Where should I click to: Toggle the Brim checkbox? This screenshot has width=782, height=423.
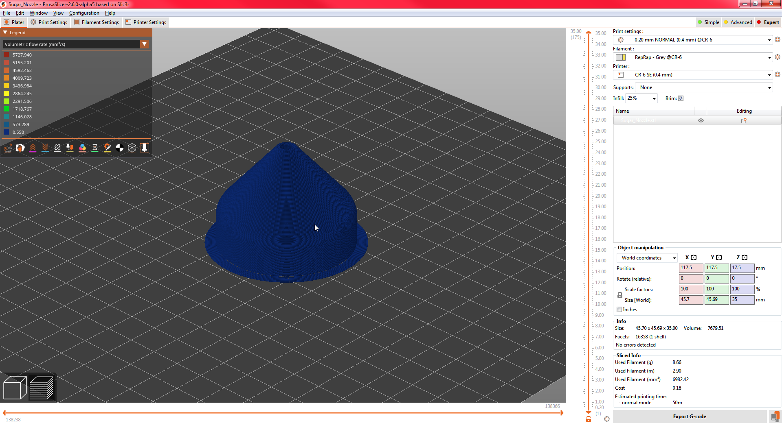[x=681, y=98]
